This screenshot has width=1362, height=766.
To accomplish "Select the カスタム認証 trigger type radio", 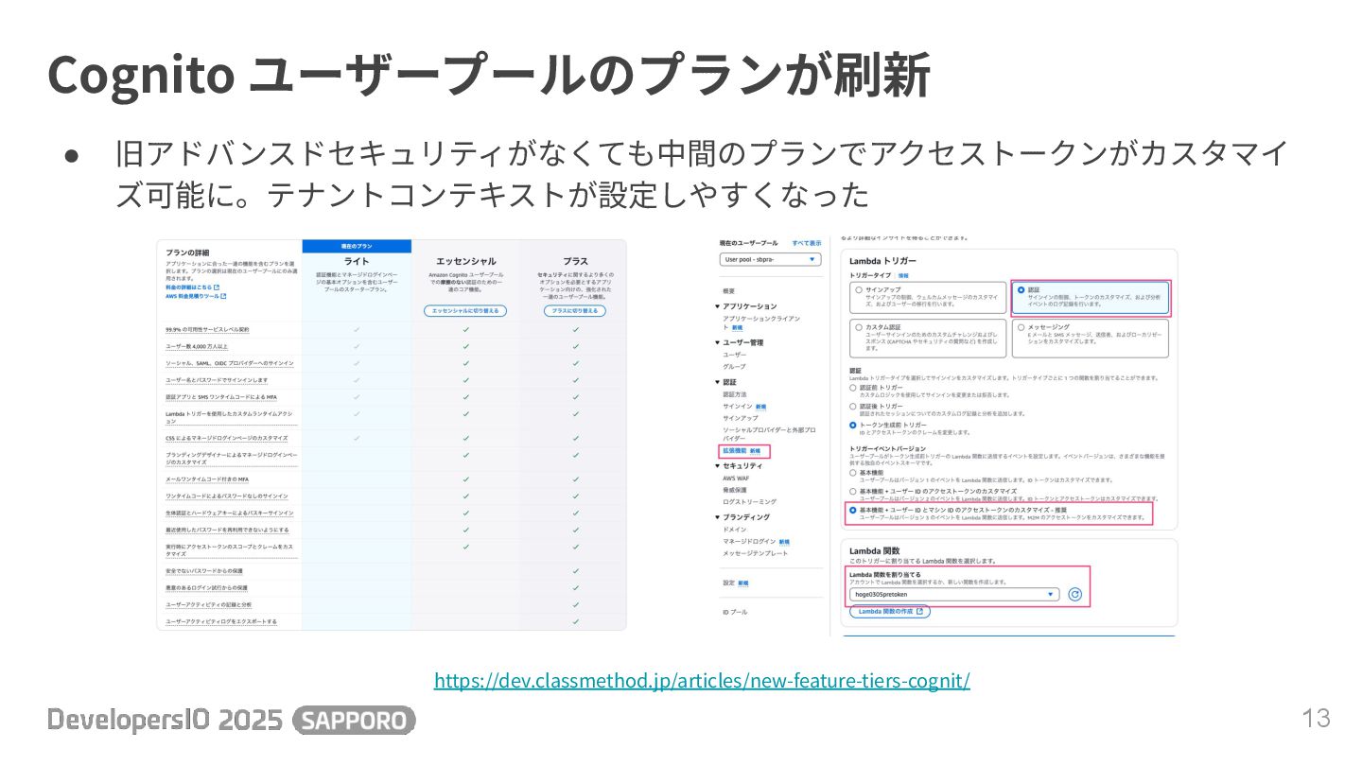I will click(859, 326).
